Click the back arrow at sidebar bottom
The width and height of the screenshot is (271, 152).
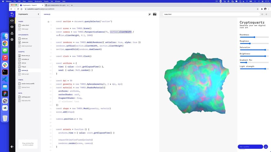click(12, 147)
